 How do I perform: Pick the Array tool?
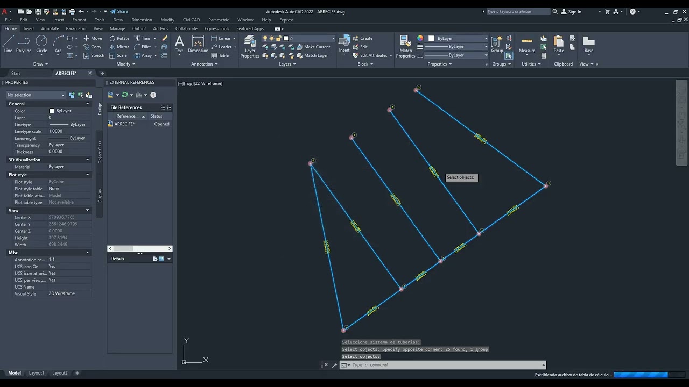(143, 55)
